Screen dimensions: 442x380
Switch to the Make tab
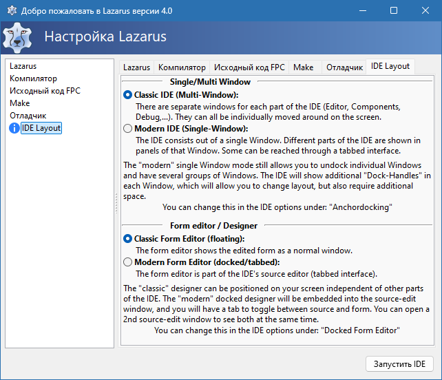(x=304, y=67)
